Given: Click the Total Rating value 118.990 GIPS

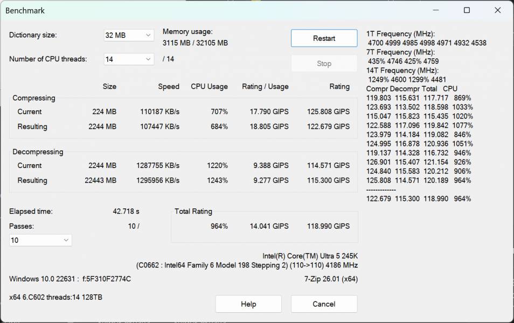Looking at the screenshot, I should click(x=328, y=226).
